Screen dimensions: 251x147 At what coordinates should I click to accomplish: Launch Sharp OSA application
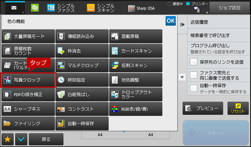coord(142,8)
